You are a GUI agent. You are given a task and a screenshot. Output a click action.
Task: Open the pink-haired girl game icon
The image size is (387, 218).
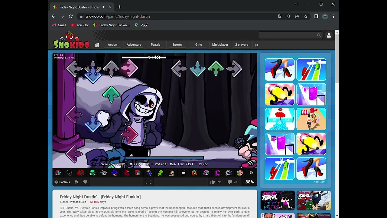coord(240,173)
